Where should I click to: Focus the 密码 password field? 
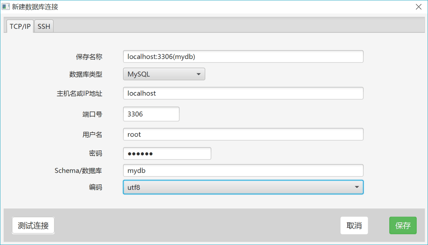[x=167, y=153]
